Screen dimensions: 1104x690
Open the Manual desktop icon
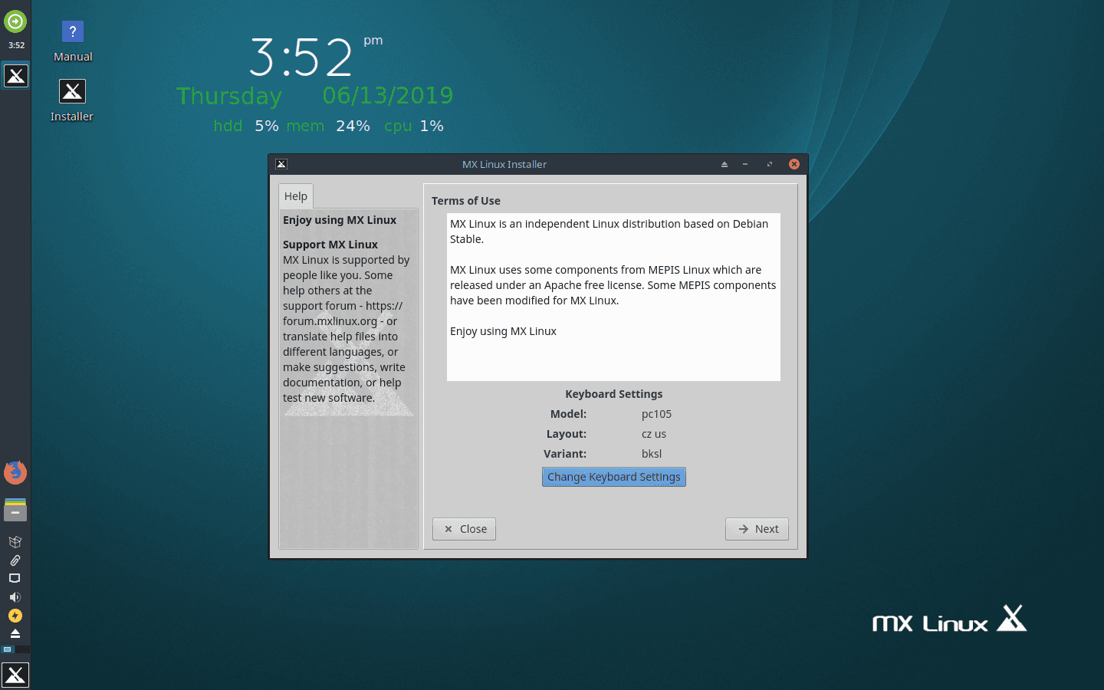tap(72, 41)
